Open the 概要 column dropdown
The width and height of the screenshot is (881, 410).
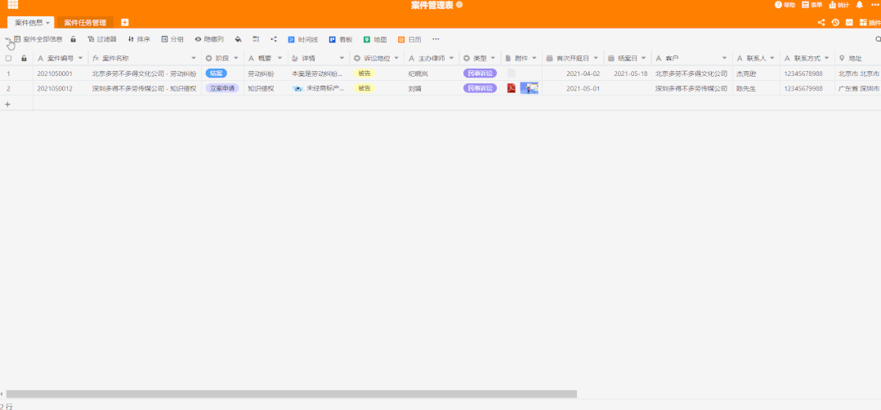pyautogui.click(x=280, y=58)
